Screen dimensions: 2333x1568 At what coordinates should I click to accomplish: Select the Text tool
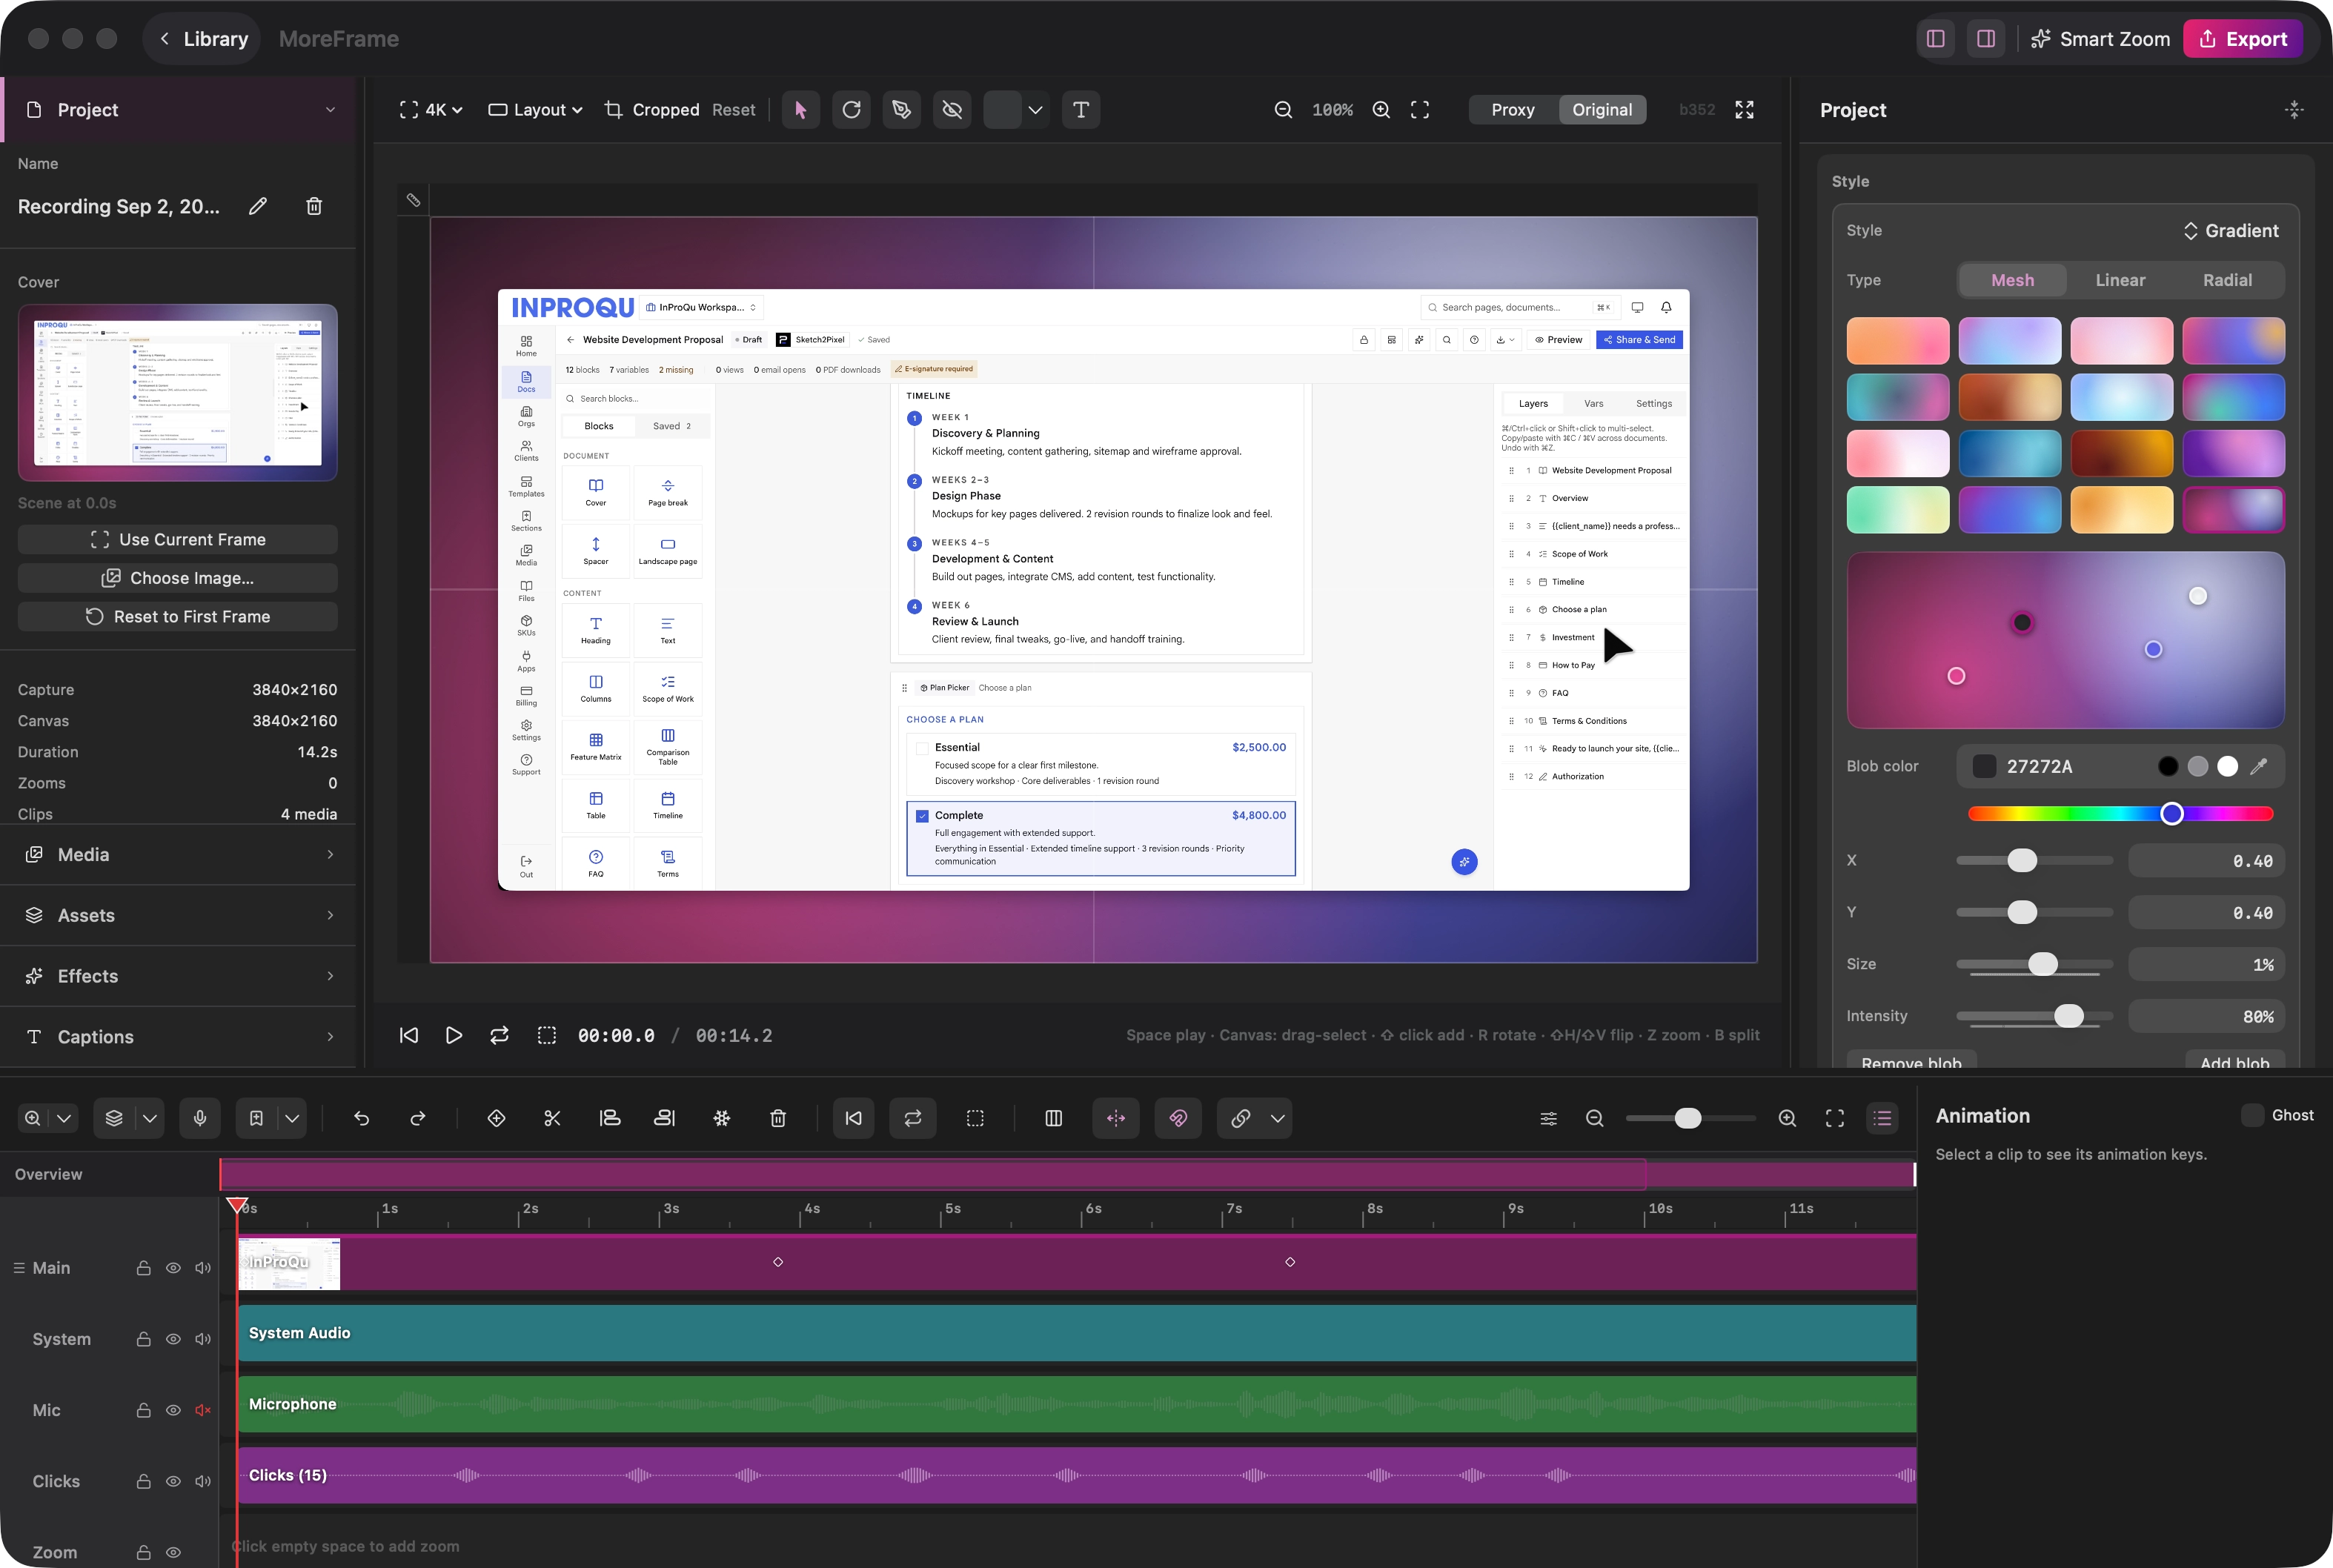[1081, 110]
